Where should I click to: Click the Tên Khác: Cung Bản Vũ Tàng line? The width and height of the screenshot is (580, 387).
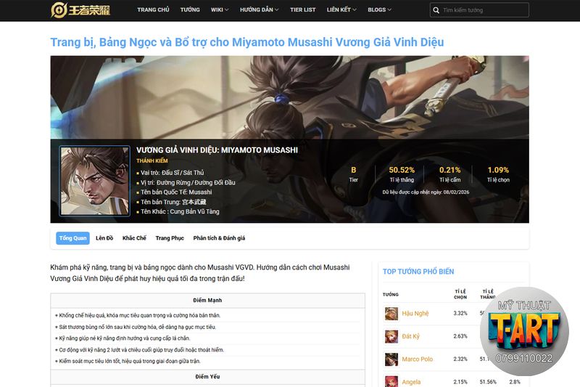(x=178, y=212)
